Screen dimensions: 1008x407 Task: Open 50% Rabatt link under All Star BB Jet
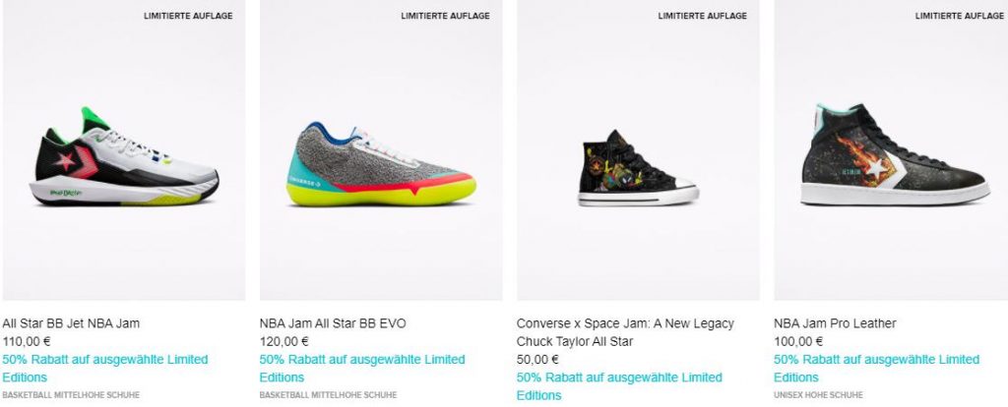click(105, 369)
